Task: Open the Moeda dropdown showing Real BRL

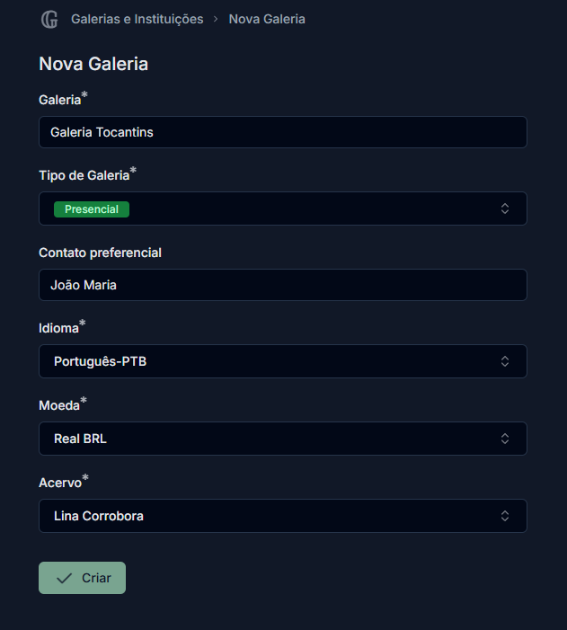Action: point(283,439)
